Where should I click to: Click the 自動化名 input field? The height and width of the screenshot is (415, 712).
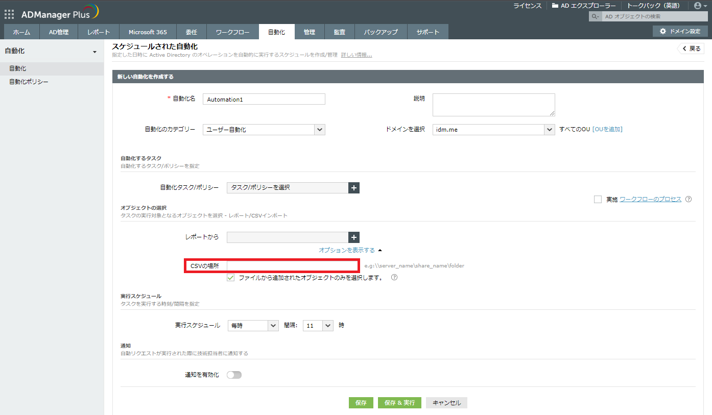coord(264,99)
